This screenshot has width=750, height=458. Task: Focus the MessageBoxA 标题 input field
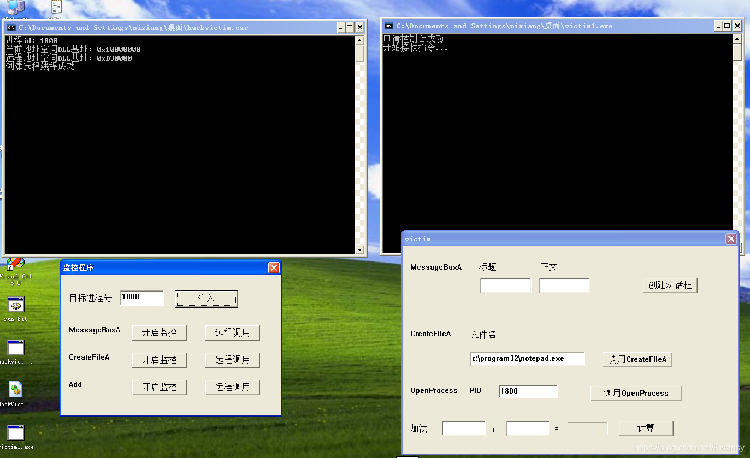coord(506,285)
